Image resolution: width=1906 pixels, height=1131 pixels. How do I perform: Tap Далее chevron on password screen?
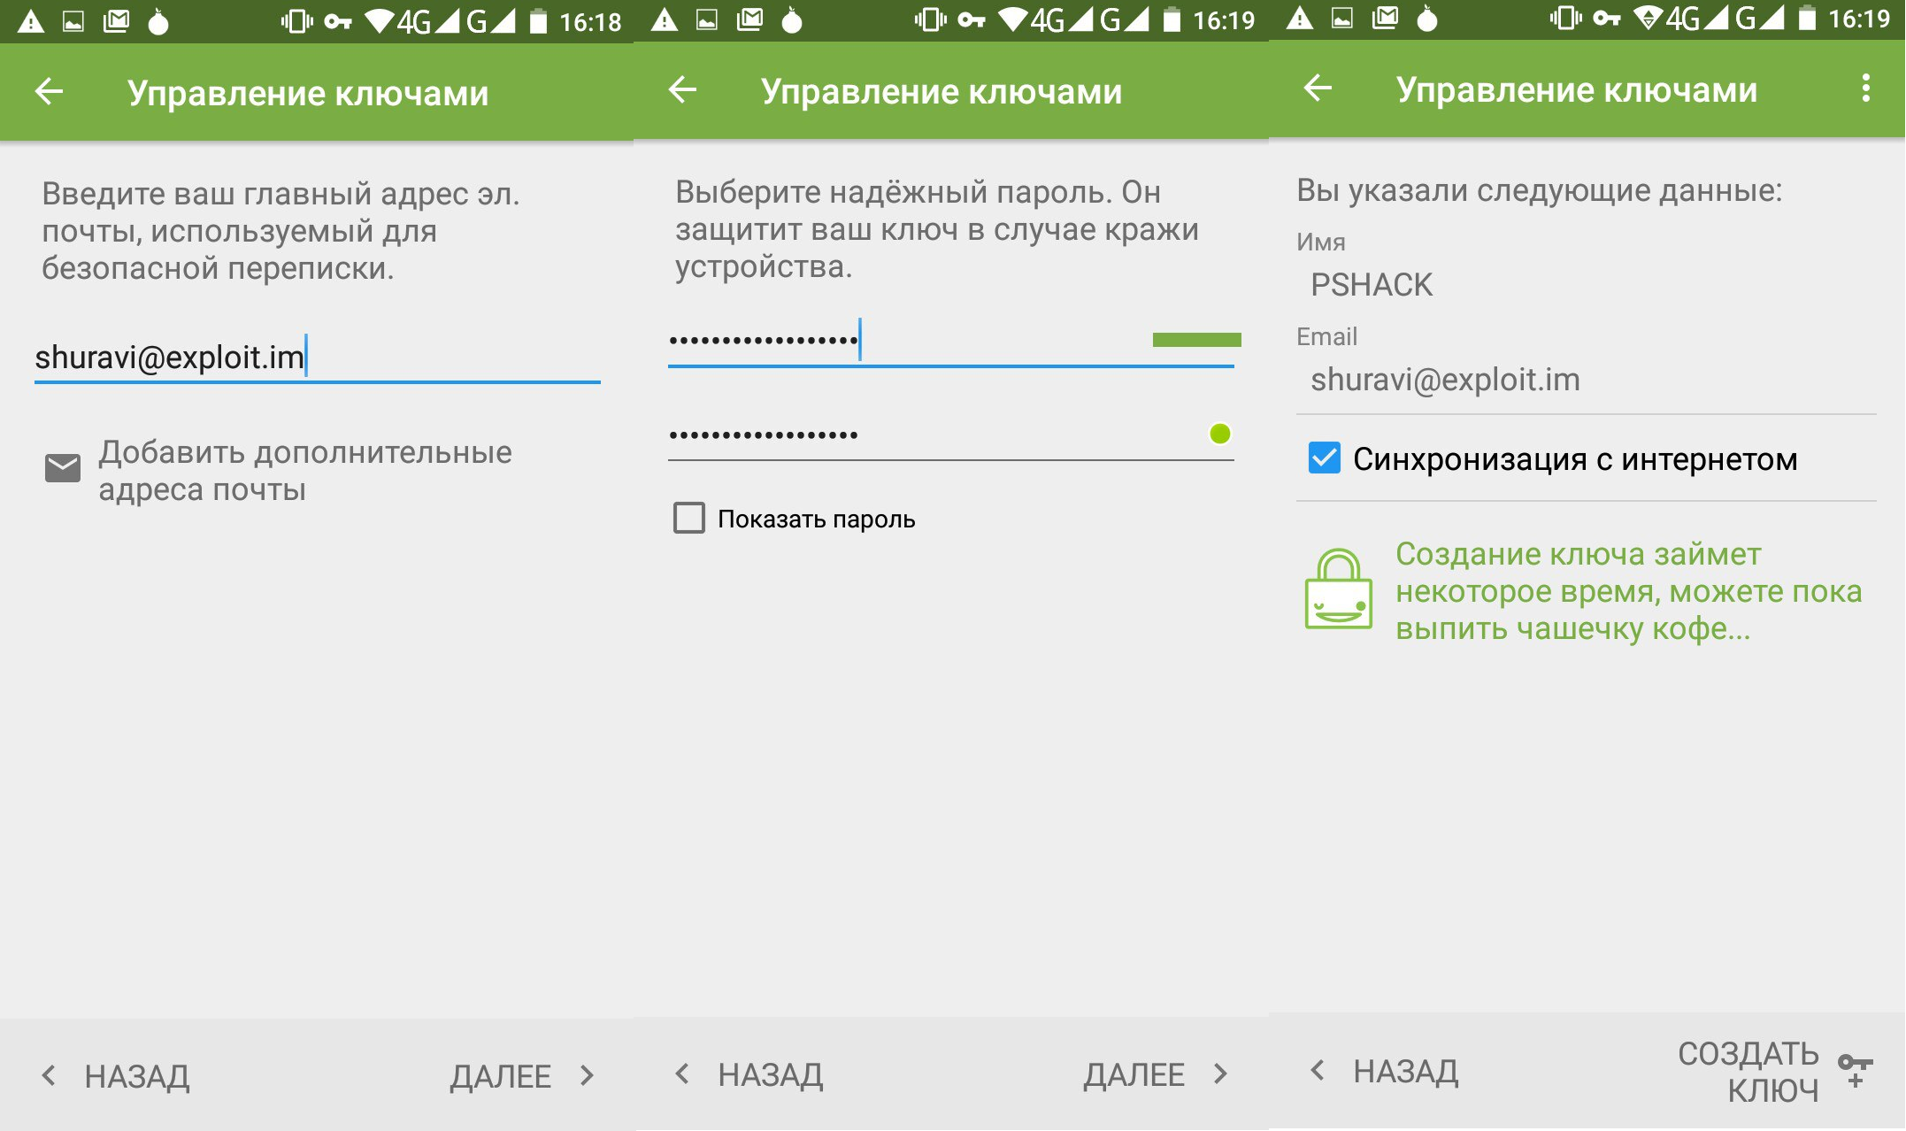coord(1220,1073)
